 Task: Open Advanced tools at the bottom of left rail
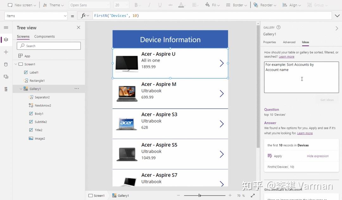pyautogui.click(x=6, y=89)
